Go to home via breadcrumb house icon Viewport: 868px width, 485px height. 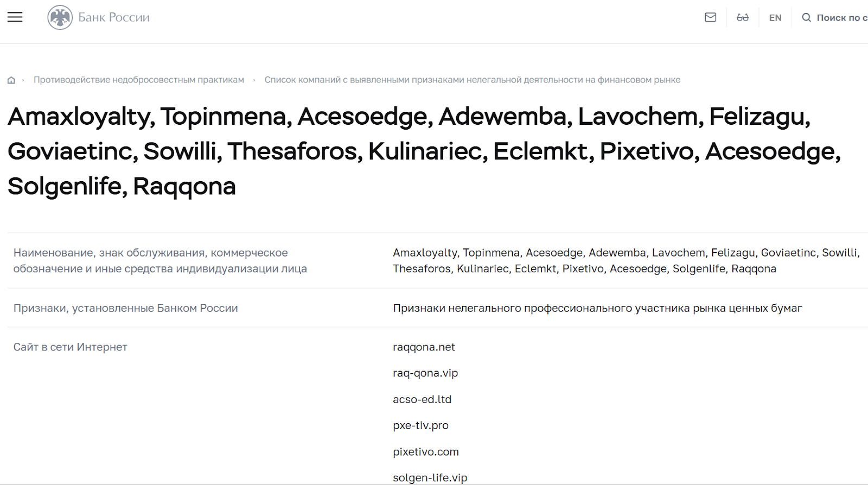[11, 80]
